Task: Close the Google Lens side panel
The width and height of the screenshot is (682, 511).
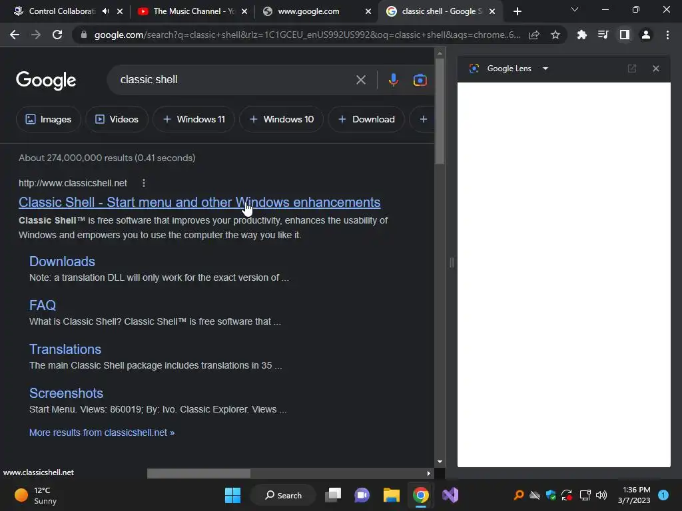Action: (x=656, y=69)
